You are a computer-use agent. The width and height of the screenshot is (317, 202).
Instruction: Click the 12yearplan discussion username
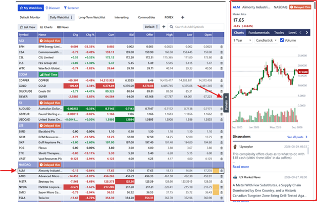[x=246, y=147]
